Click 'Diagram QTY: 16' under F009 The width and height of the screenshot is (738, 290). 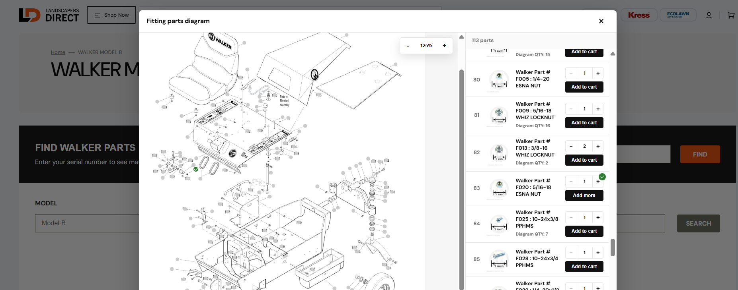(x=533, y=126)
